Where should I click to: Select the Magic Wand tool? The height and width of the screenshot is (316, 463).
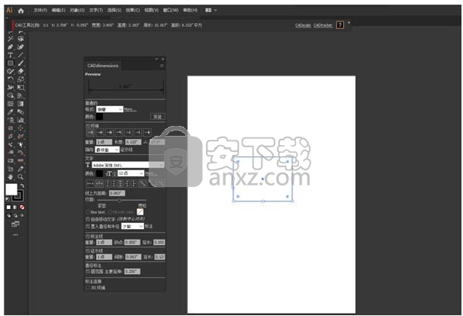coord(11,39)
